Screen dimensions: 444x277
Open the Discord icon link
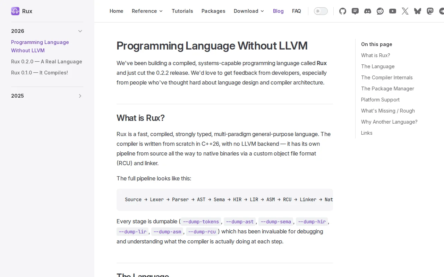pyautogui.click(x=368, y=11)
